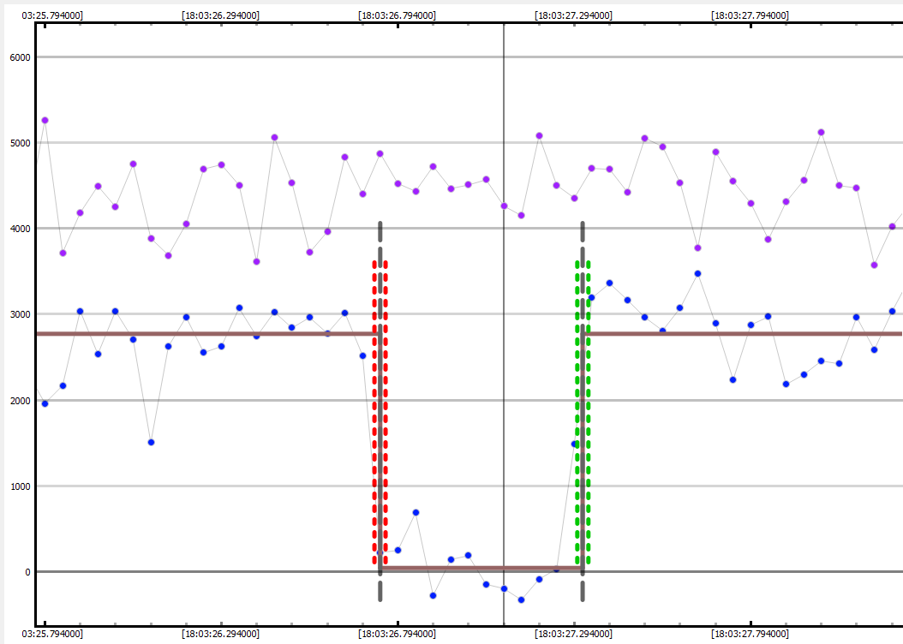Select the isolated blue point near 1500
Screen dimensions: 903x644
point(151,442)
